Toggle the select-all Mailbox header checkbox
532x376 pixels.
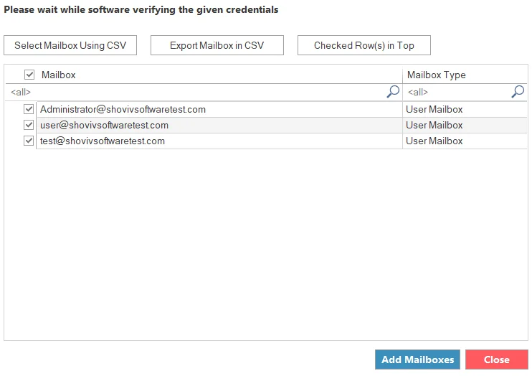click(x=29, y=75)
